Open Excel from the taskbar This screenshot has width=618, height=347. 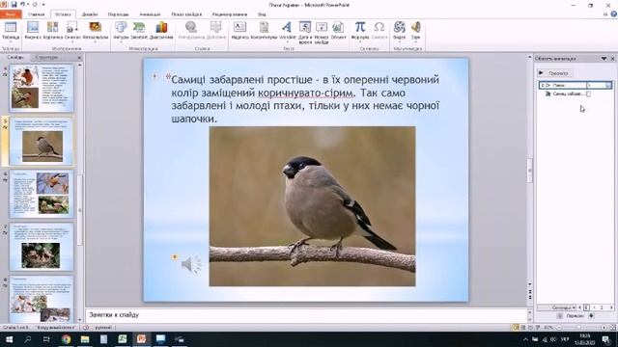(123, 339)
